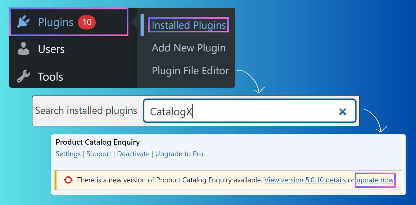416x205 pixels.
Task: Open the Tools menu item
Action: tap(50, 76)
